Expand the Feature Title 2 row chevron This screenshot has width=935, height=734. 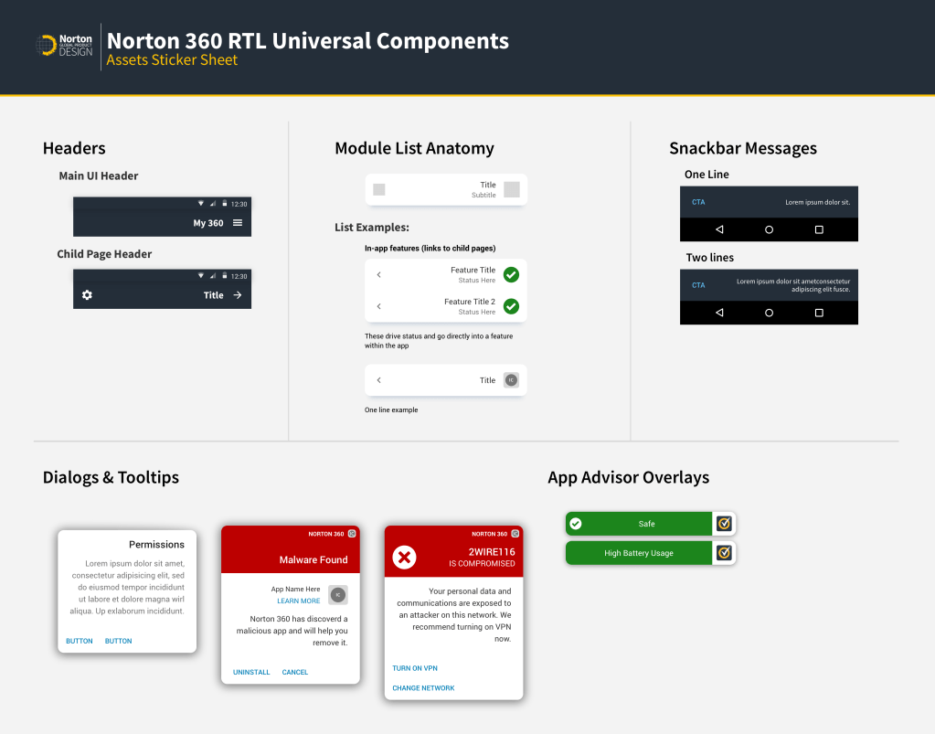(x=379, y=306)
